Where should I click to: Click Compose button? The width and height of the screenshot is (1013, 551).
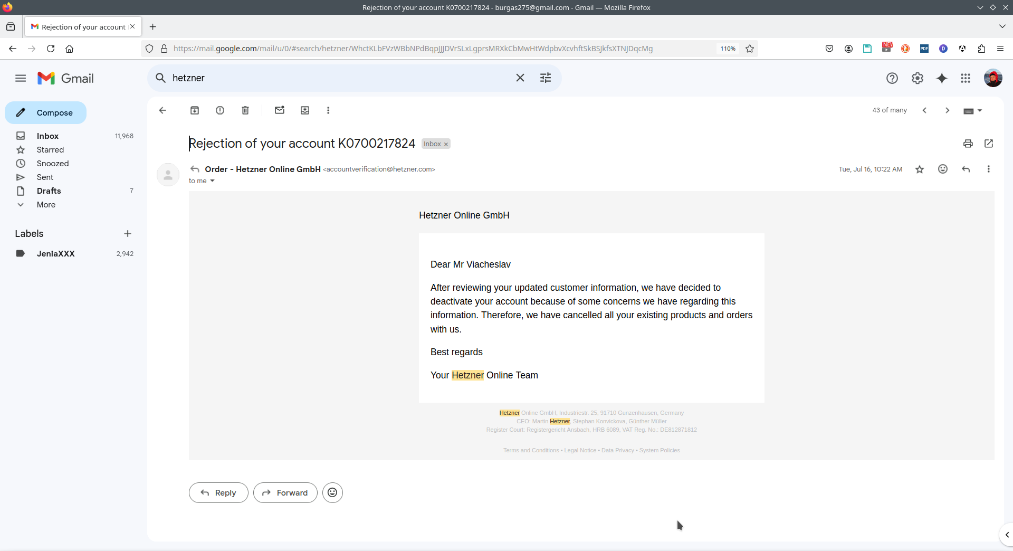46,113
